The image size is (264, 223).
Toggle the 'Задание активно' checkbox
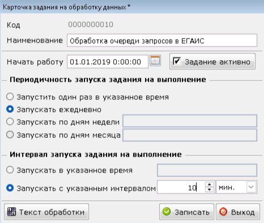(177, 61)
